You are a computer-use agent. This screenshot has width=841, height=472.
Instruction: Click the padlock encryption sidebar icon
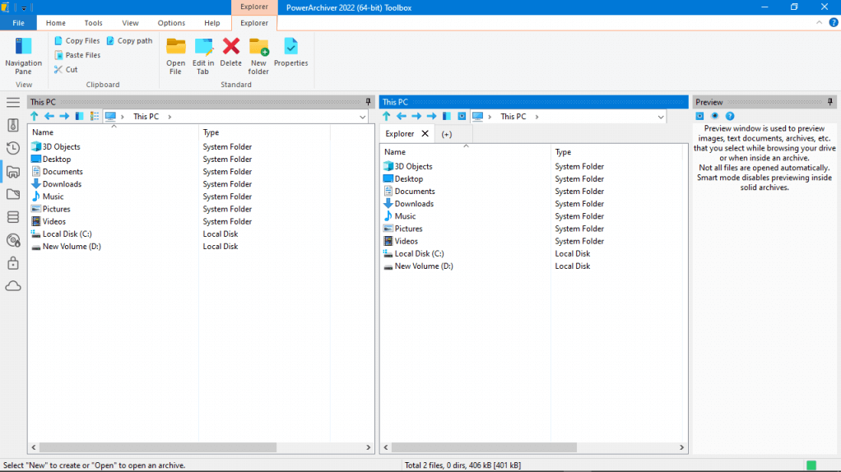[13, 263]
